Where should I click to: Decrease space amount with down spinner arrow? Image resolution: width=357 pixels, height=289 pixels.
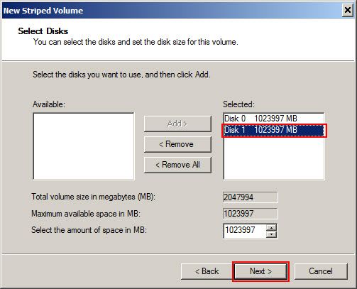[271, 234]
